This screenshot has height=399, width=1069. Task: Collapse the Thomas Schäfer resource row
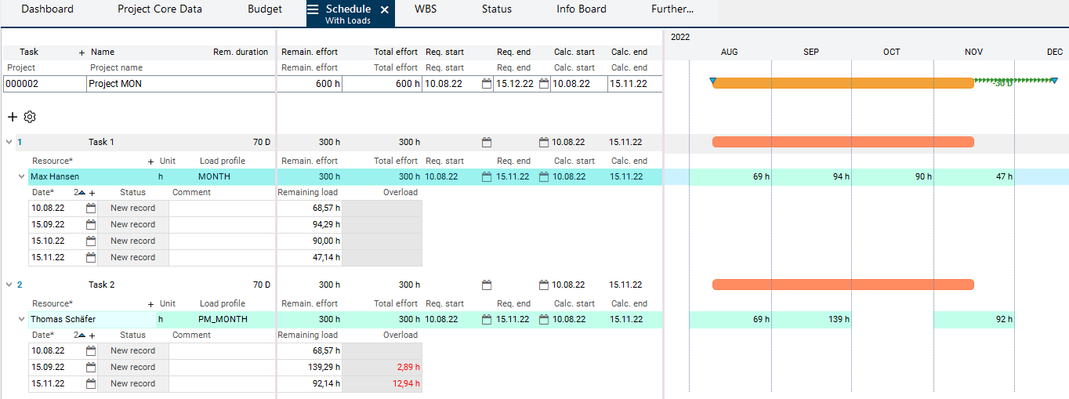click(x=22, y=320)
